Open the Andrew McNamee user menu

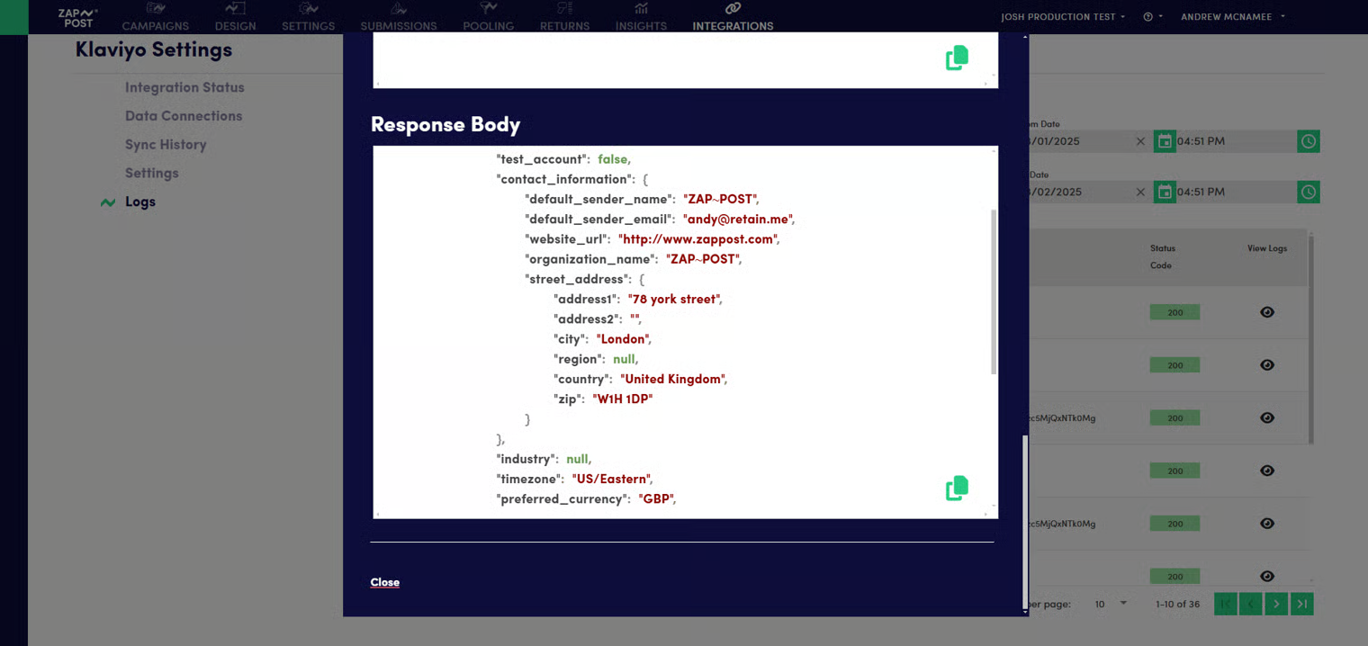[1232, 17]
